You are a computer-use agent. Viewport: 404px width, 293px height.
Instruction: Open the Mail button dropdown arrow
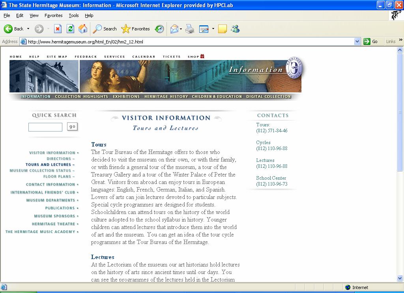pos(181,29)
